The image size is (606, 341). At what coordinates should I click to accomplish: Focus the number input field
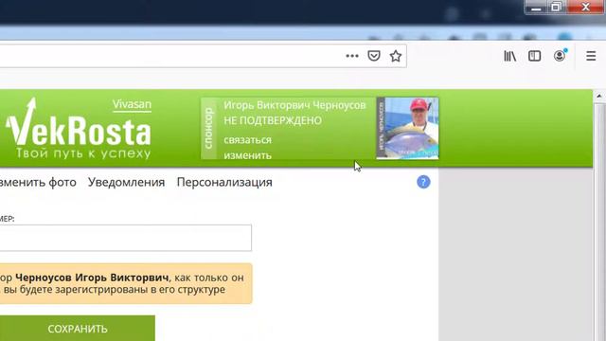pyautogui.click(x=126, y=238)
